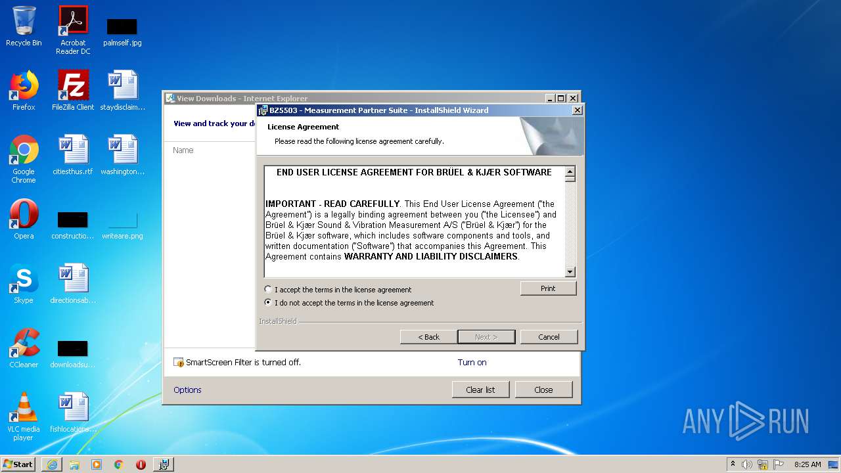Click the Name column header in downloads
The width and height of the screenshot is (841, 473).
tap(183, 150)
